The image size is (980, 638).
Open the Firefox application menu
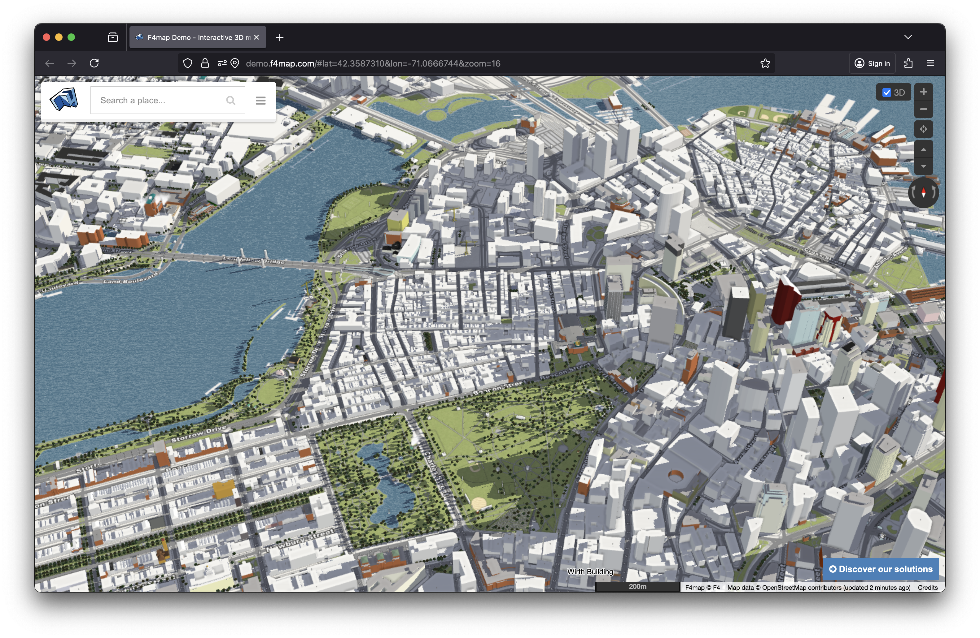930,63
